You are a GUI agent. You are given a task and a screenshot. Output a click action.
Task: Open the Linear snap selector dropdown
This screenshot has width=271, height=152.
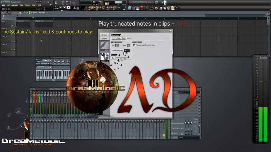tap(121, 8)
